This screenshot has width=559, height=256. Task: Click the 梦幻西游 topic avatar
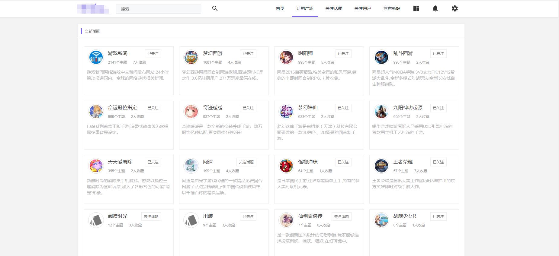coord(191,57)
